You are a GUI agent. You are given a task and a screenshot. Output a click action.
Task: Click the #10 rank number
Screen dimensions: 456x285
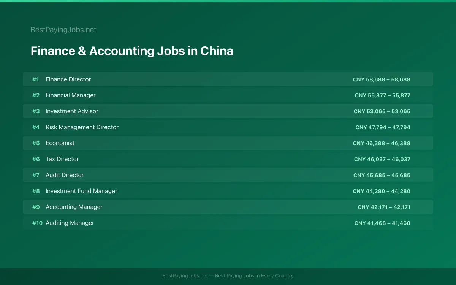pyautogui.click(x=37, y=223)
